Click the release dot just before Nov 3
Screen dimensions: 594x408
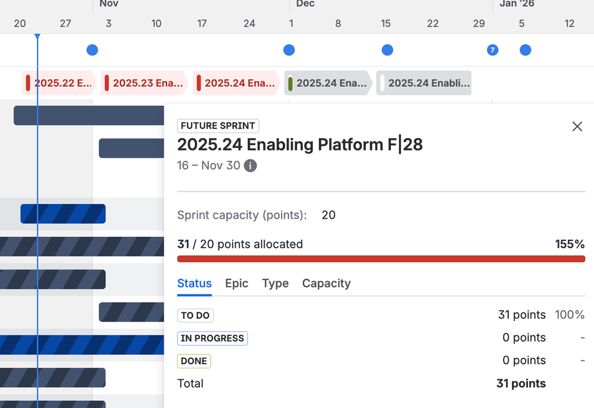point(92,50)
